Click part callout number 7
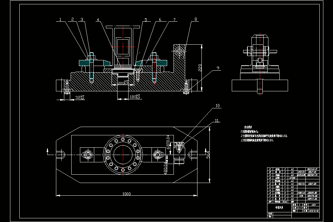The width and height of the screenshot is (333, 222). click(174, 20)
